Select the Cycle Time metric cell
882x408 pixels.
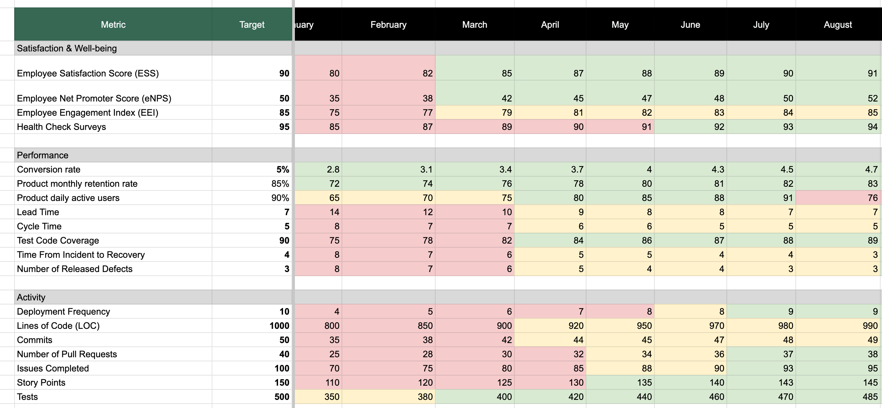pyautogui.click(x=113, y=226)
